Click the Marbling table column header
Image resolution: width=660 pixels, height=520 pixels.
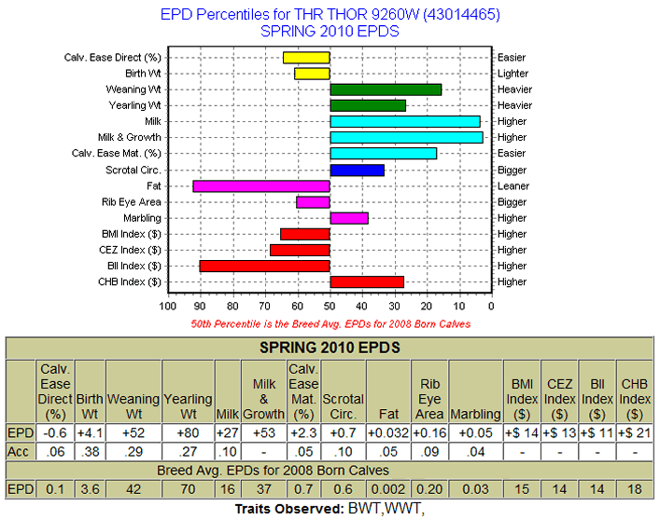click(x=476, y=391)
